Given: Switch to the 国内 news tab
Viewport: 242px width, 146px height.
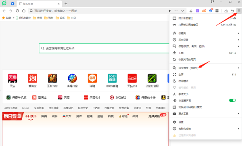Looking at the screenshot, I should click(44, 116).
